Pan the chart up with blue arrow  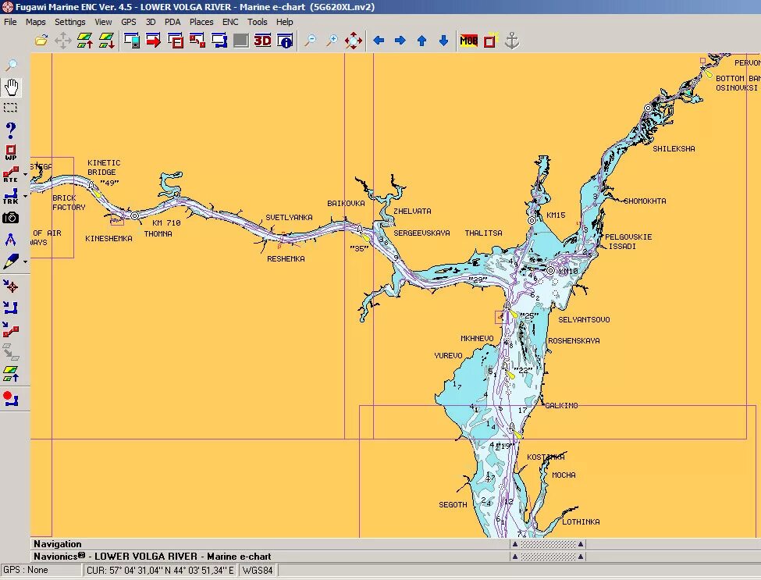421,41
